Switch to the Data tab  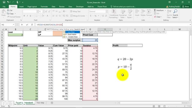click(x=53, y=7)
